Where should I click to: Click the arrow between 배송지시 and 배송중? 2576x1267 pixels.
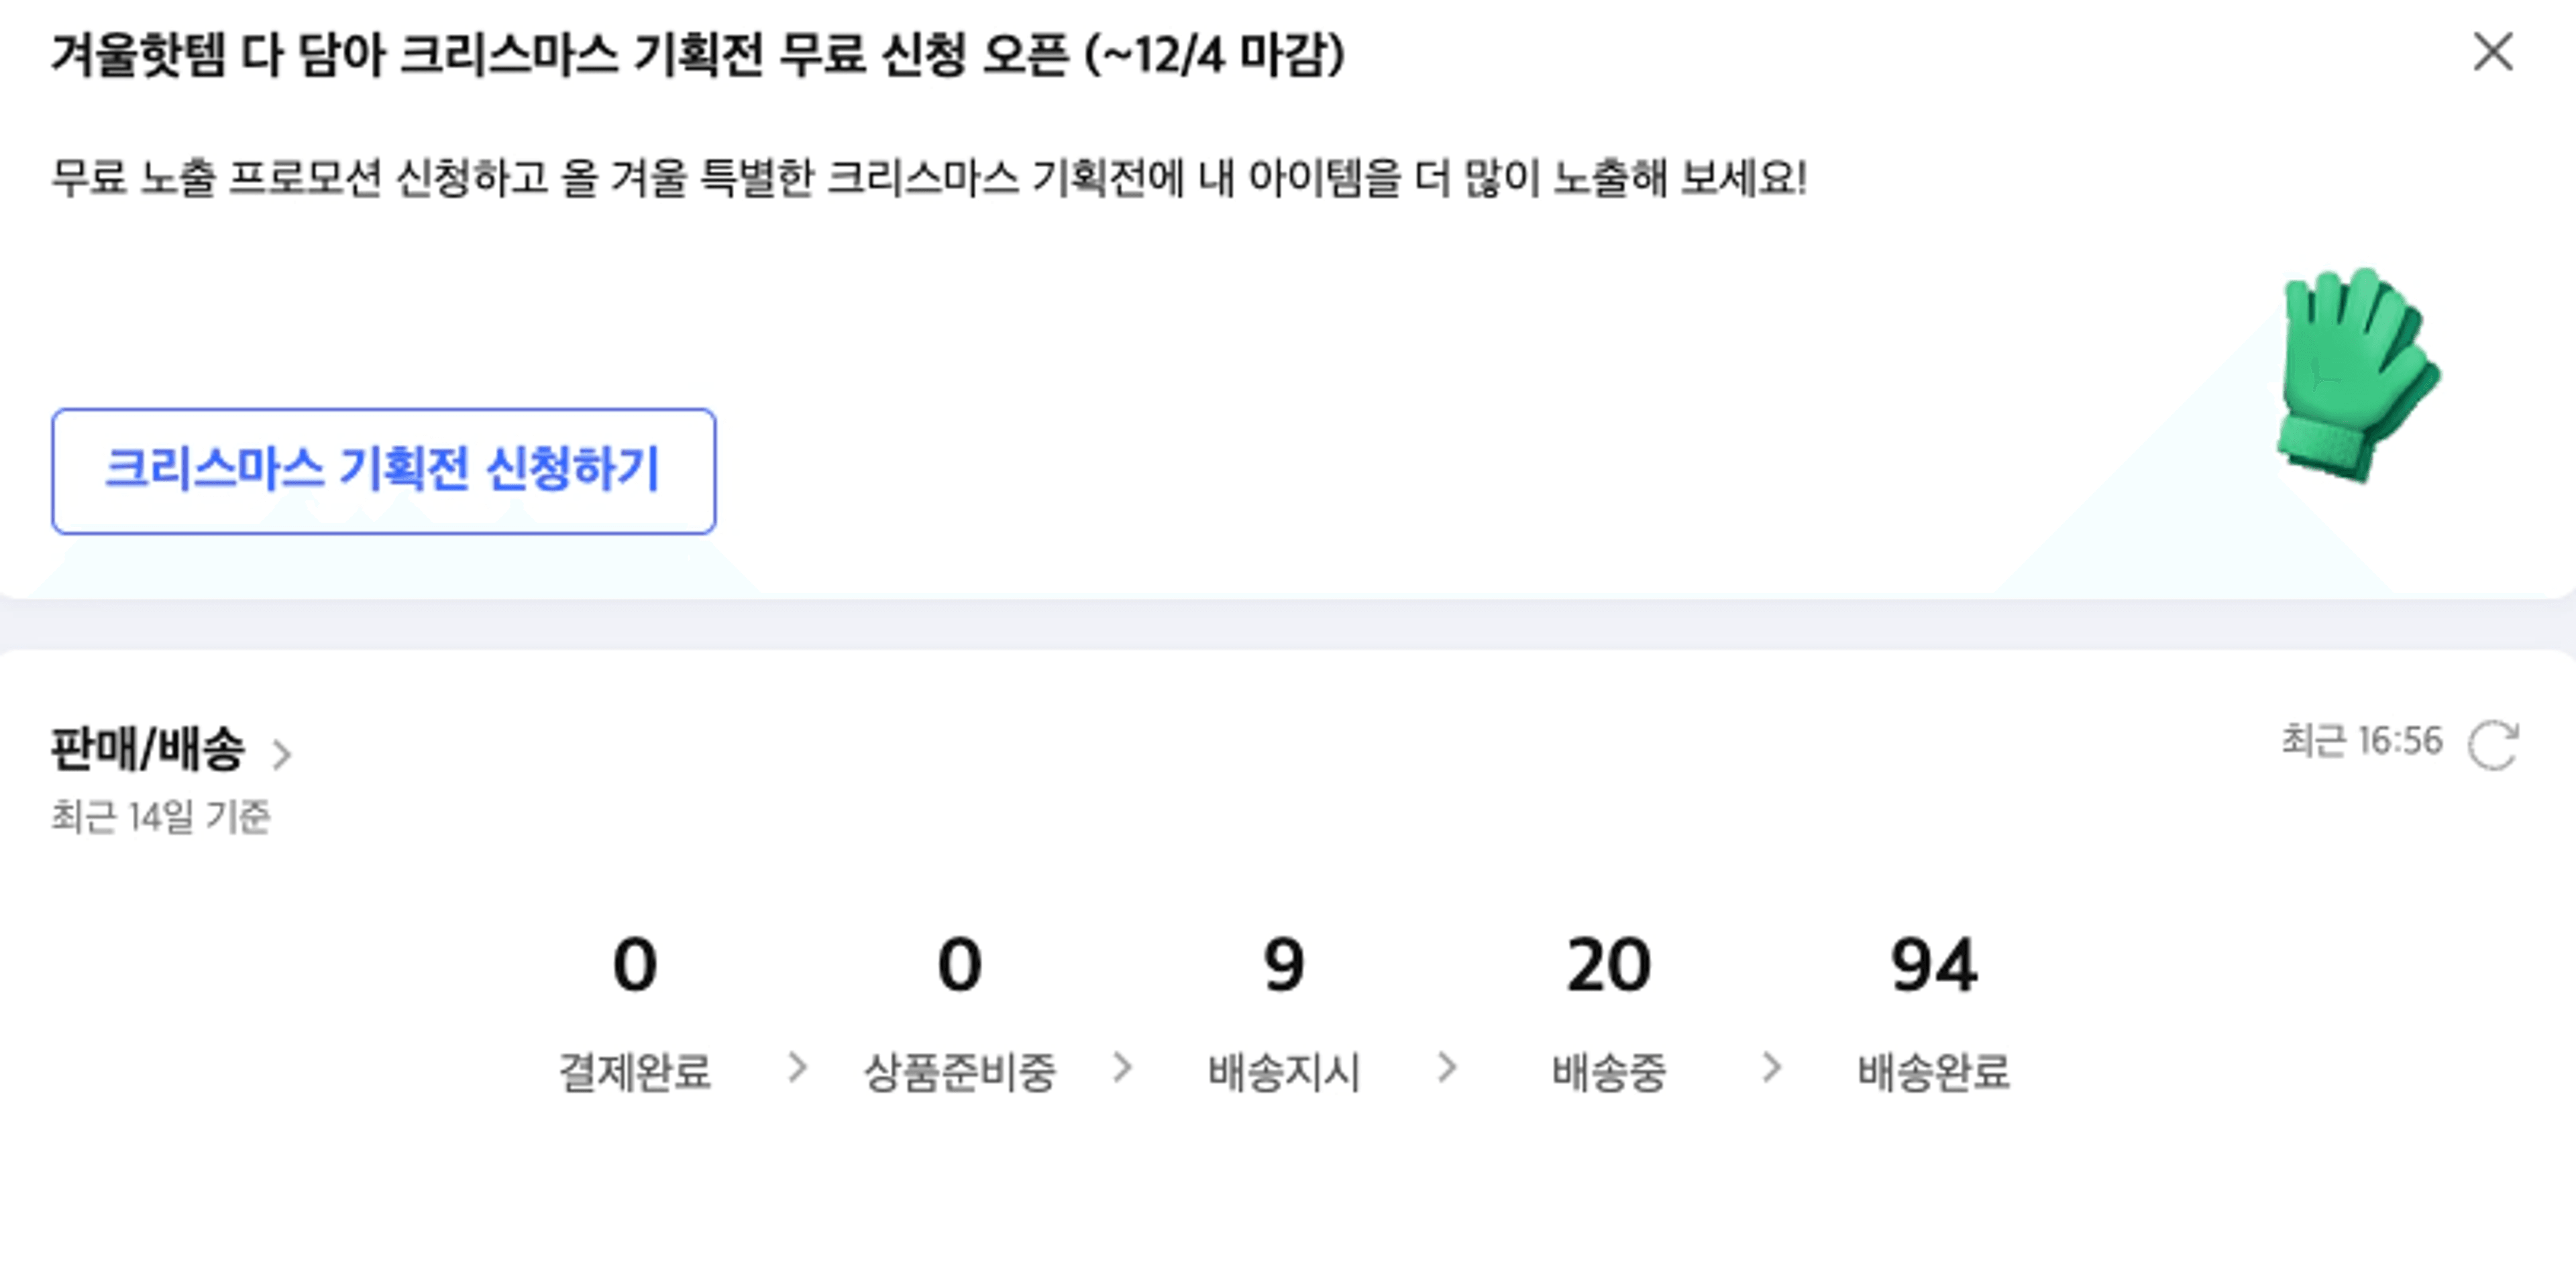coord(1447,1067)
